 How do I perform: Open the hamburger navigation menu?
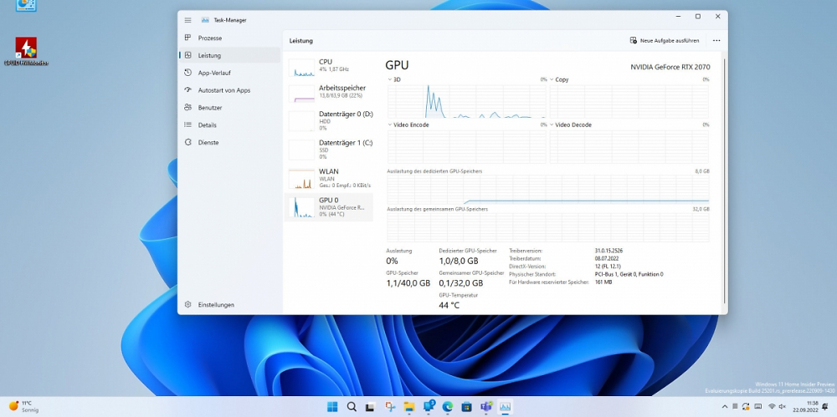coord(187,20)
